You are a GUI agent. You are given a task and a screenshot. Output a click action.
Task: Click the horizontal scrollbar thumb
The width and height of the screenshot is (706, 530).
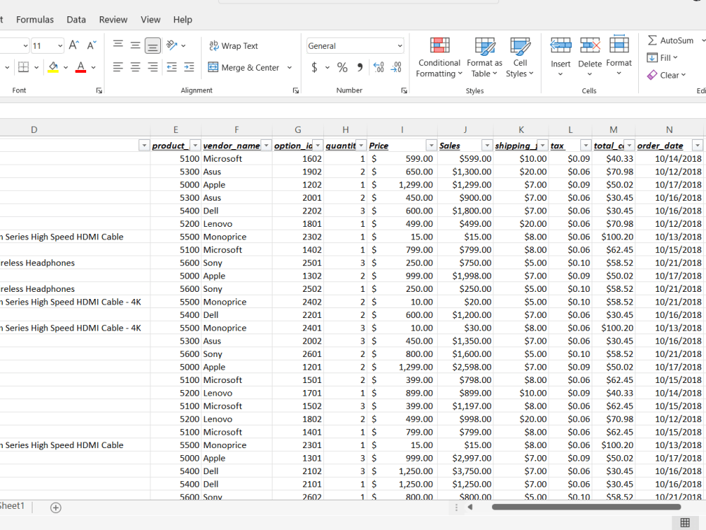point(586,507)
